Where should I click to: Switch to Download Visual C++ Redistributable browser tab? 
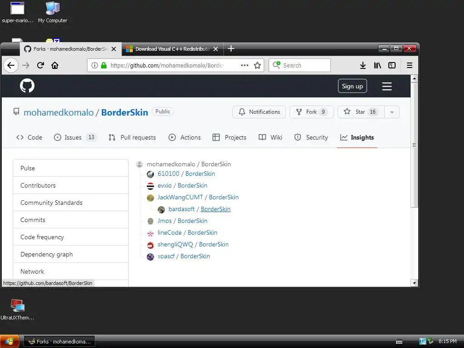click(172, 49)
